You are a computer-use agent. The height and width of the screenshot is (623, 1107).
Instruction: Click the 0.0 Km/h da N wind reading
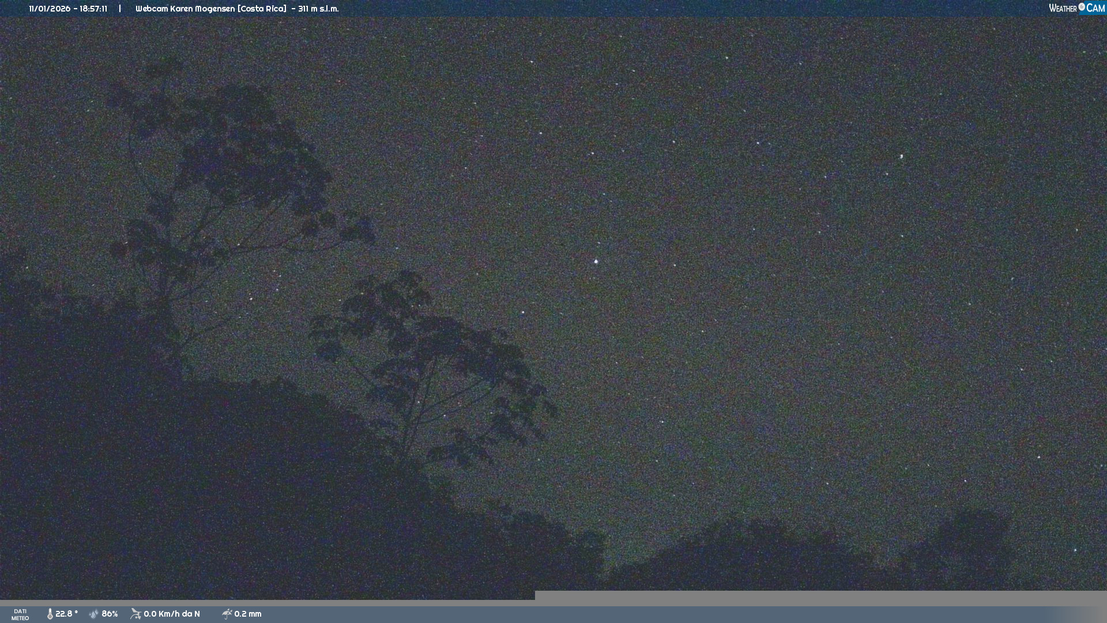point(172,614)
